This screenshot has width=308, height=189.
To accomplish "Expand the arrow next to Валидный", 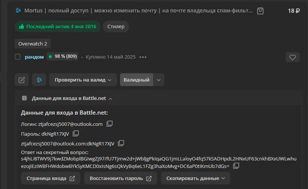I will [159, 80].
